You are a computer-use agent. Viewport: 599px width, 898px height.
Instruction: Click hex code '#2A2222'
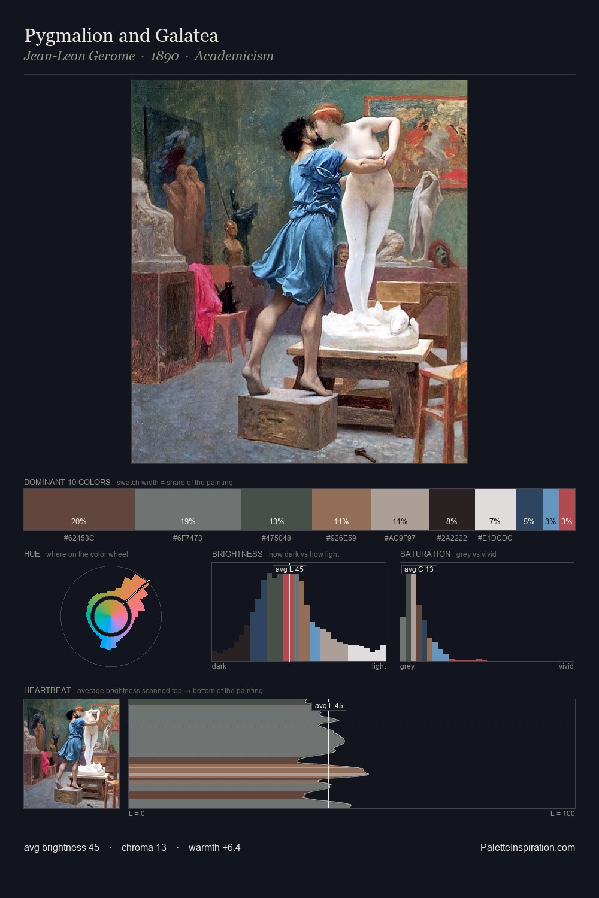[x=452, y=538]
